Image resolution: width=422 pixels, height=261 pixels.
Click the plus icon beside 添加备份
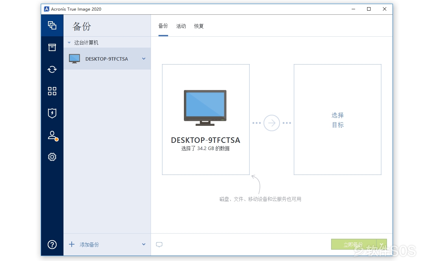(x=72, y=244)
